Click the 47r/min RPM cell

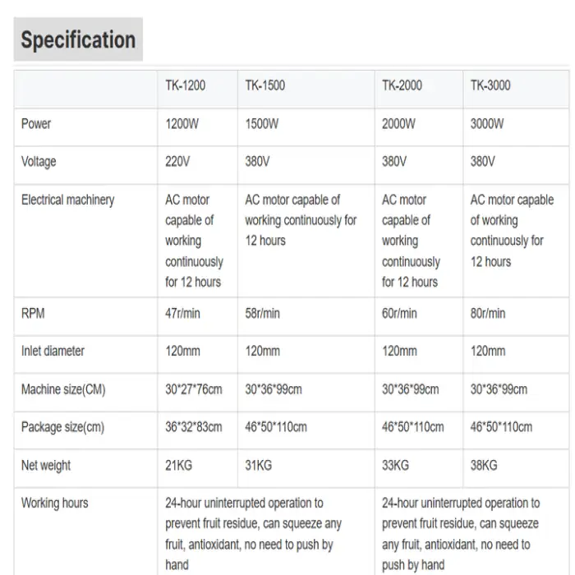coord(183,313)
